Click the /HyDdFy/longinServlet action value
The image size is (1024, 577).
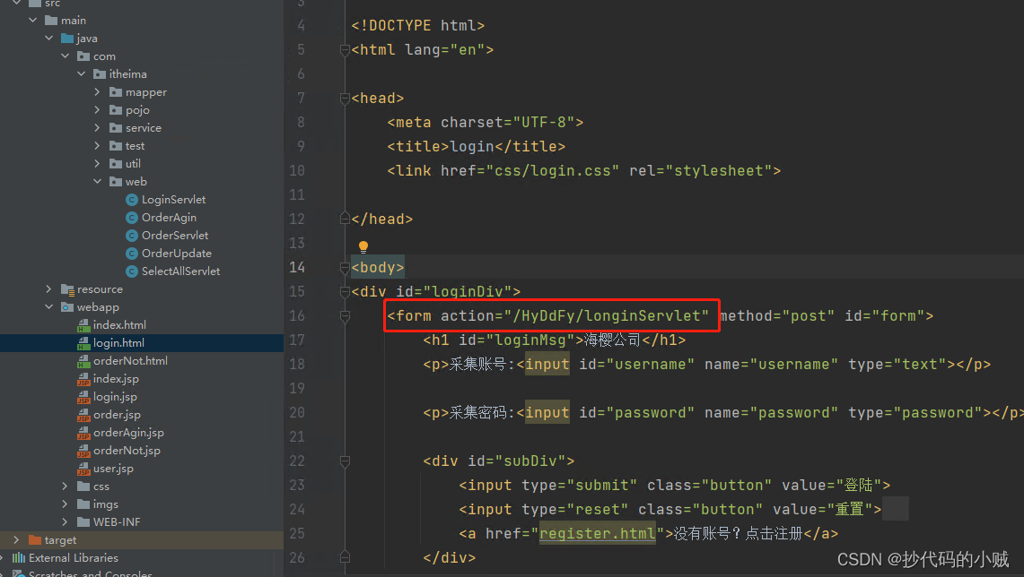(x=607, y=315)
